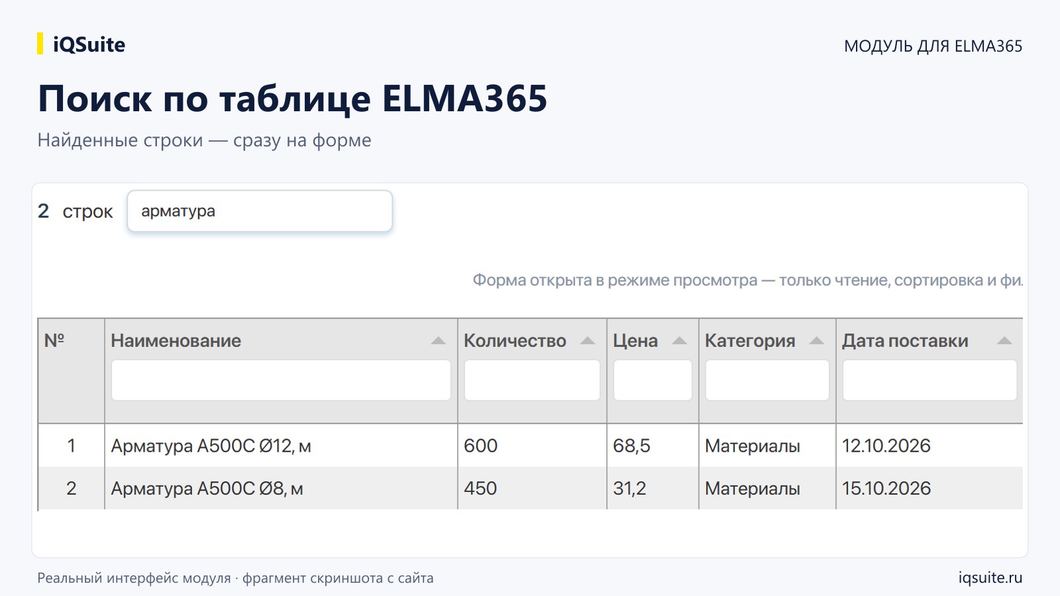The image size is (1060, 596).
Task: Select the row Арматура А500С Ø8, м
Action: click(x=531, y=488)
